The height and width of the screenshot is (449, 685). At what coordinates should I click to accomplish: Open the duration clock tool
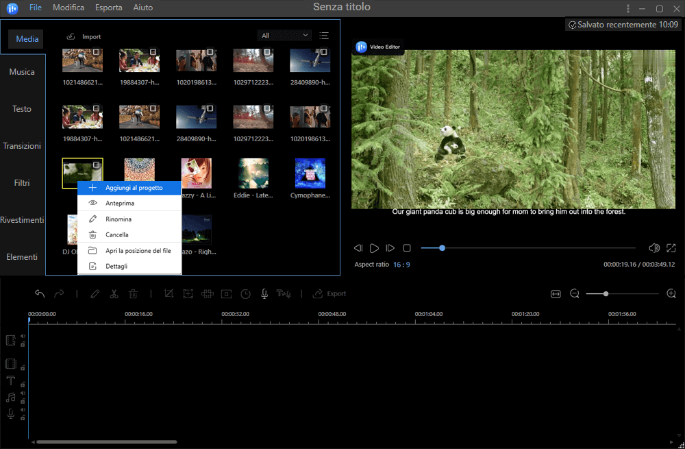[245, 293]
